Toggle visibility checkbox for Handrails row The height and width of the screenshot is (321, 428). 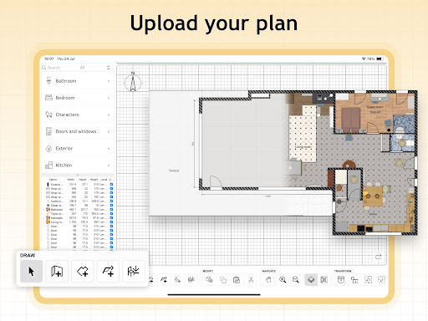(111, 218)
